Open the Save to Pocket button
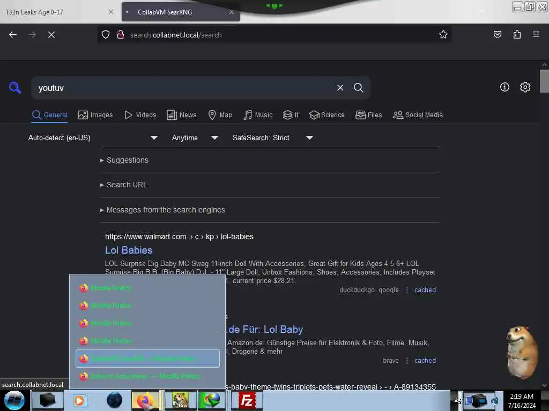This screenshot has height=411, width=549. tap(497, 35)
